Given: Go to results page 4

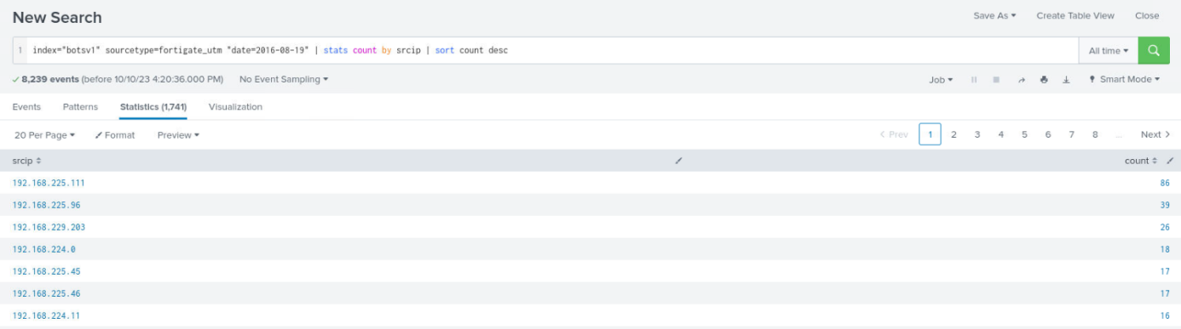Looking at the screenshot, I should coord(1001,134).
